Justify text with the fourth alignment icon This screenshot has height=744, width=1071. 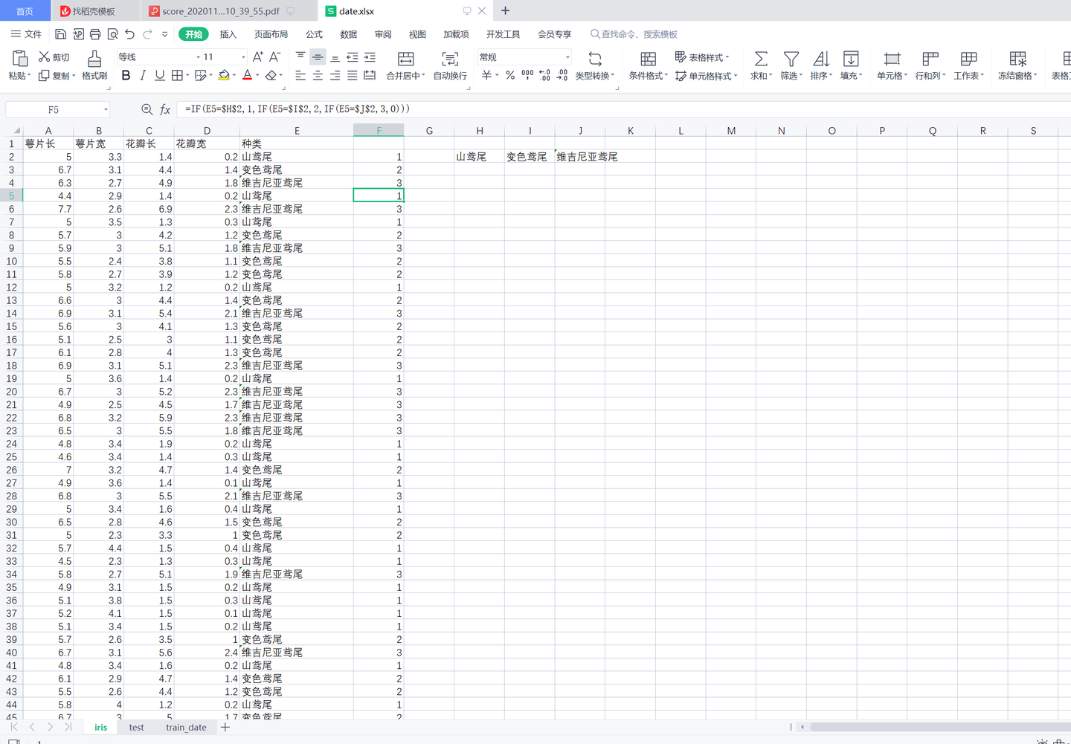(352, 75)
